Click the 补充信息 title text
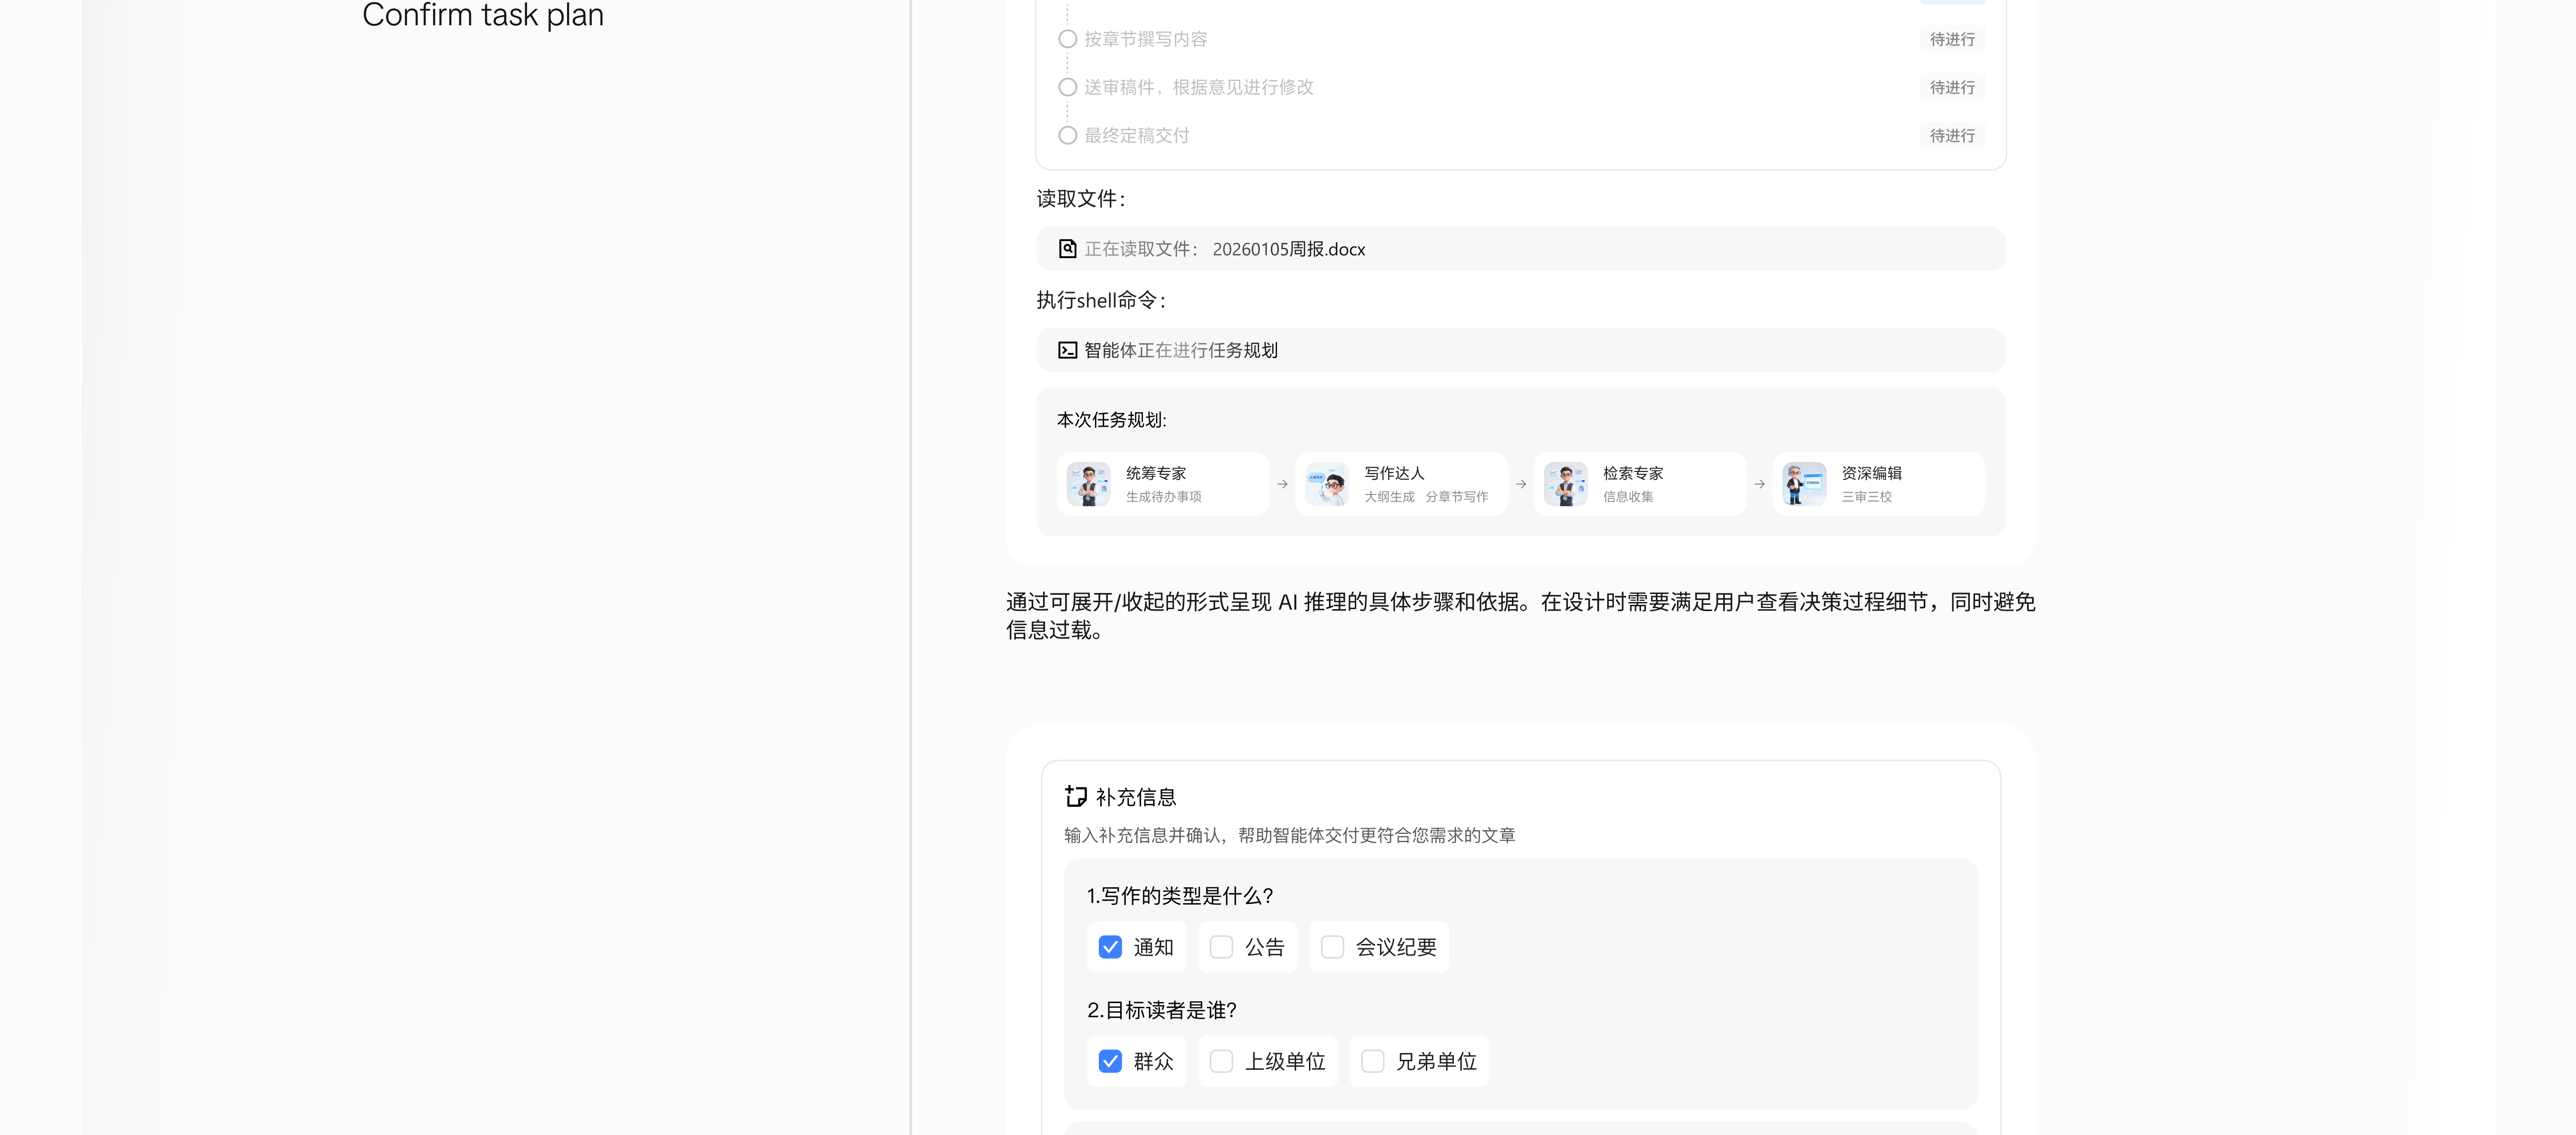This screenshot has width=2576, height=1135. pyautogui.click(x=1136, y=796)
